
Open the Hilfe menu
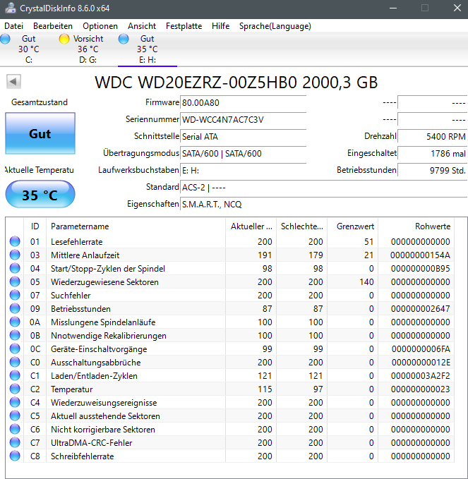tap(221, 26)
